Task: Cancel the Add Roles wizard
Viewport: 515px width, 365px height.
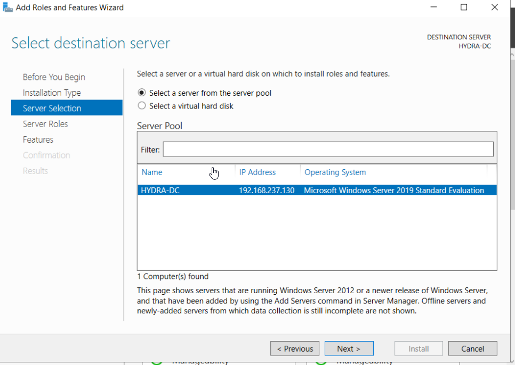Action: (x=472, y=349)
